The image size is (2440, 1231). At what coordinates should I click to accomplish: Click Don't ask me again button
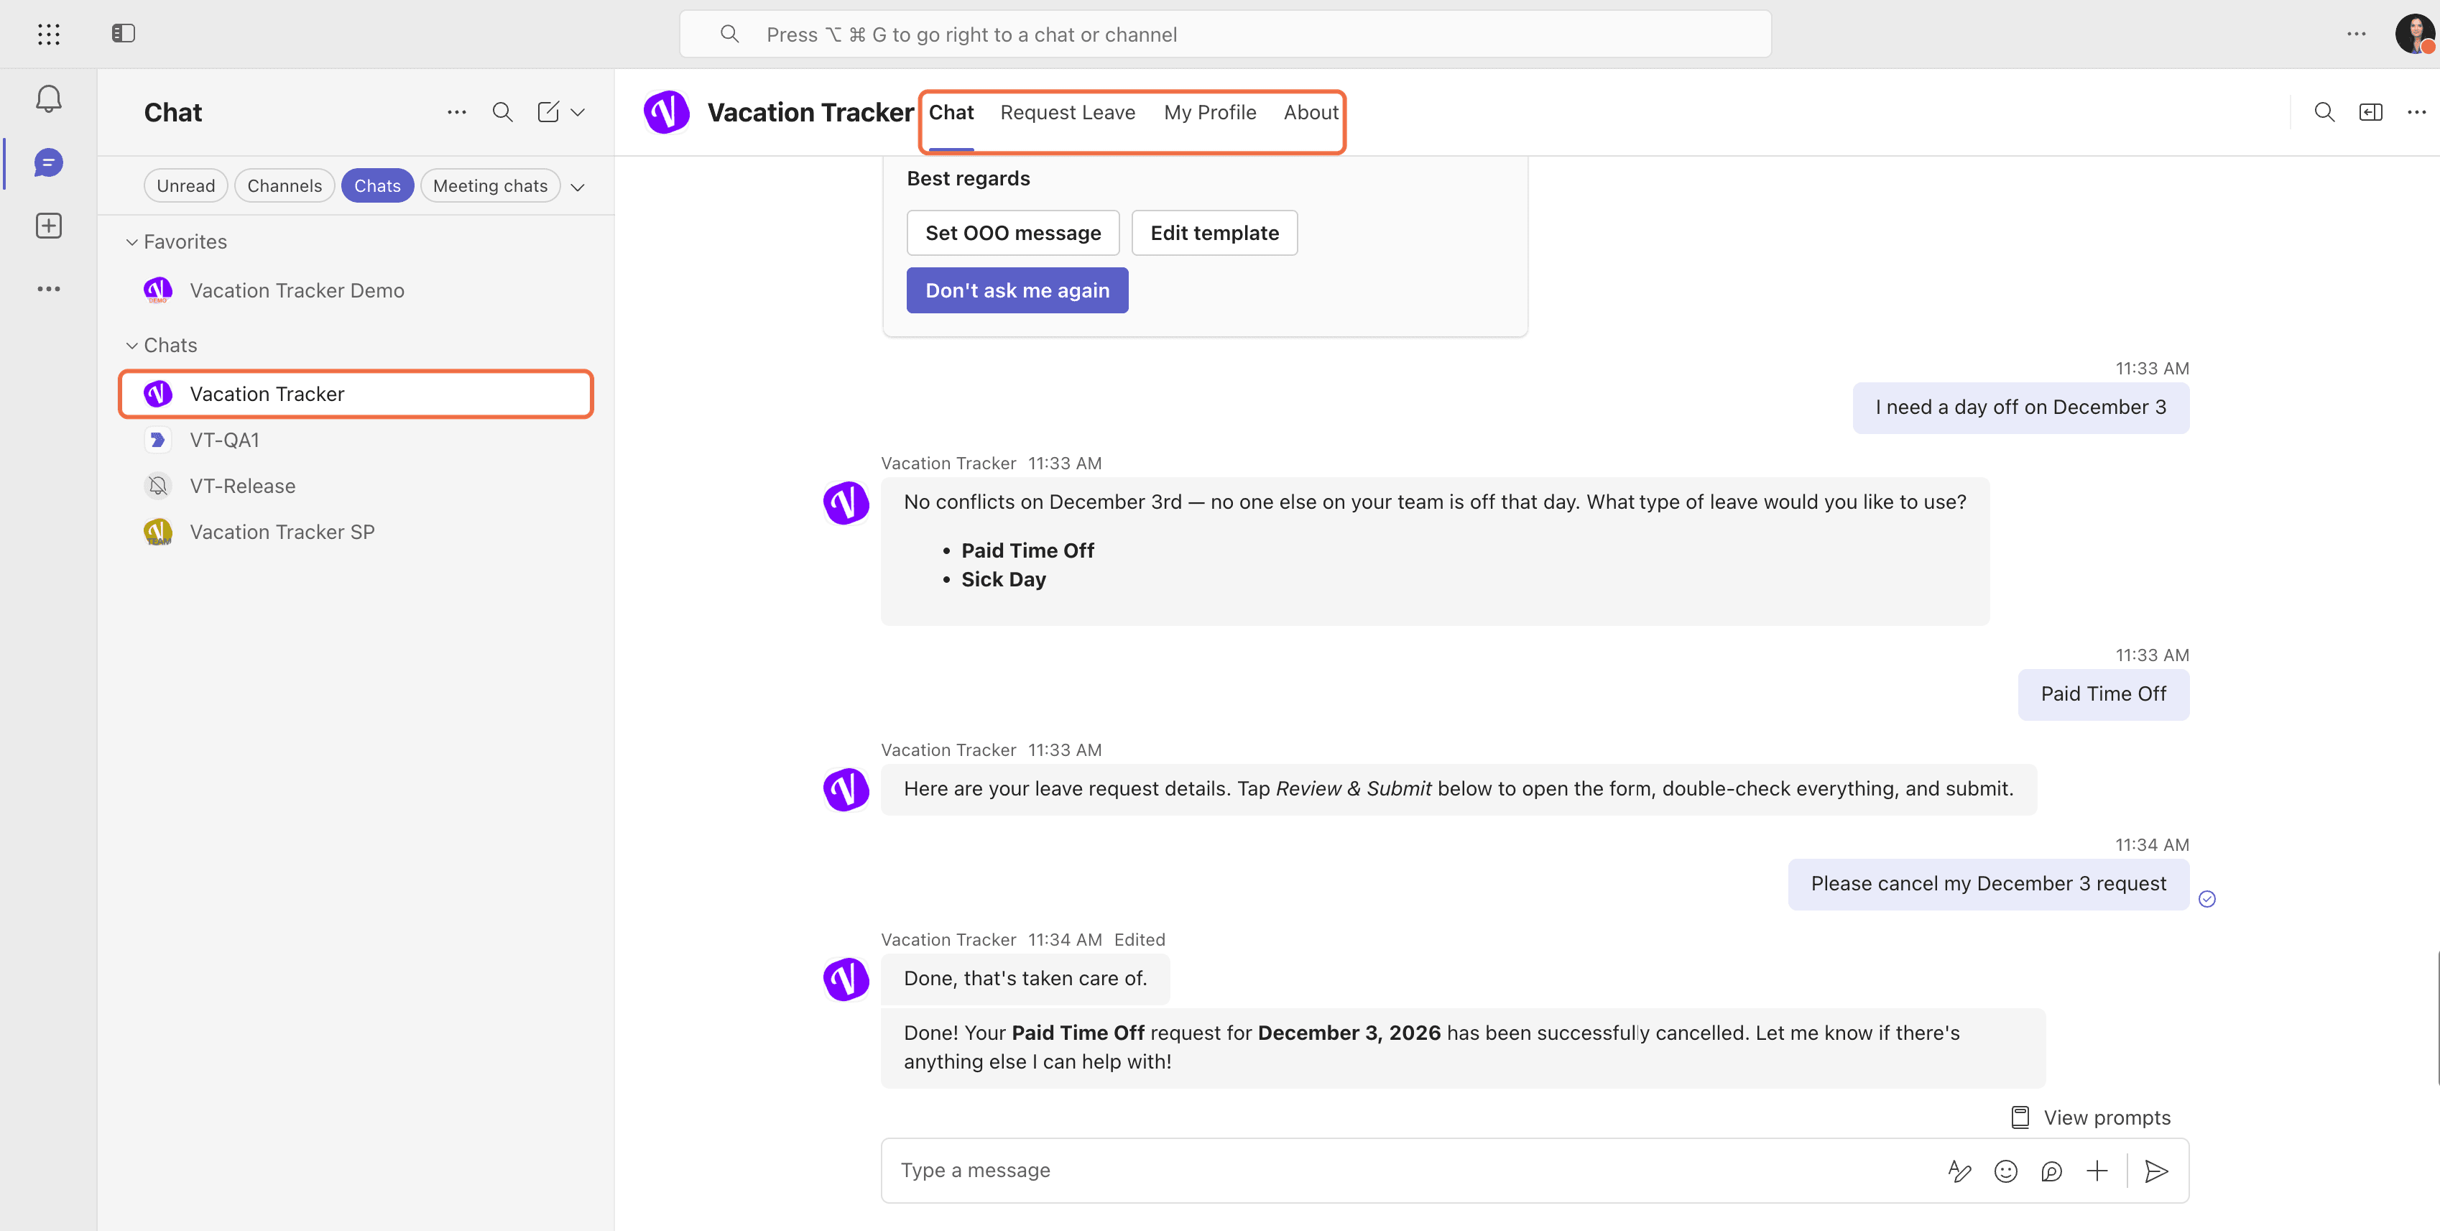click(x=1017, y=290)
